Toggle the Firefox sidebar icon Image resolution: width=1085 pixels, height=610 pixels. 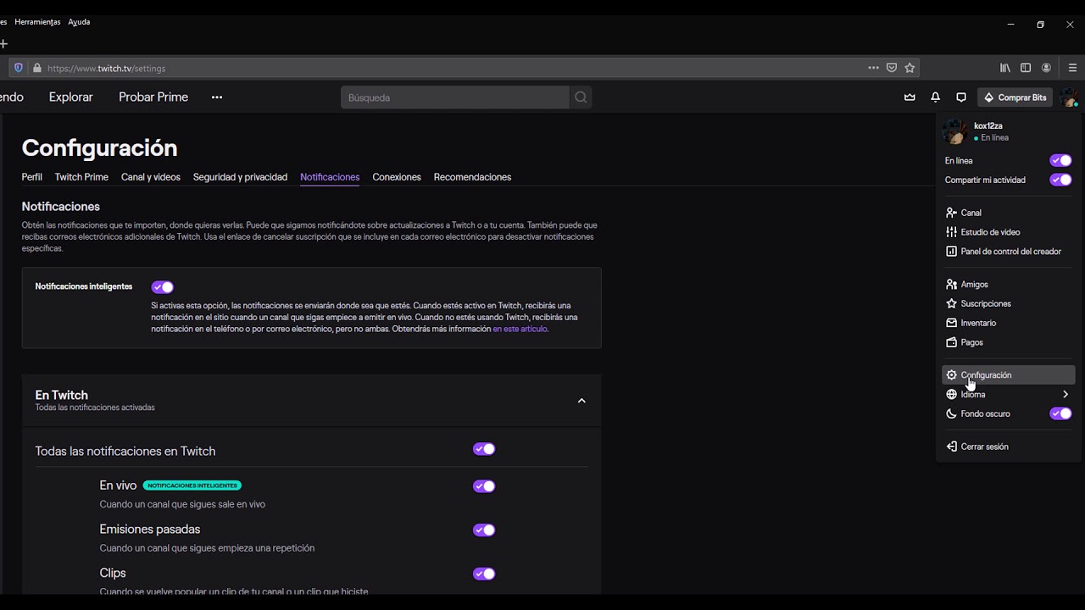coord(1026,68)
